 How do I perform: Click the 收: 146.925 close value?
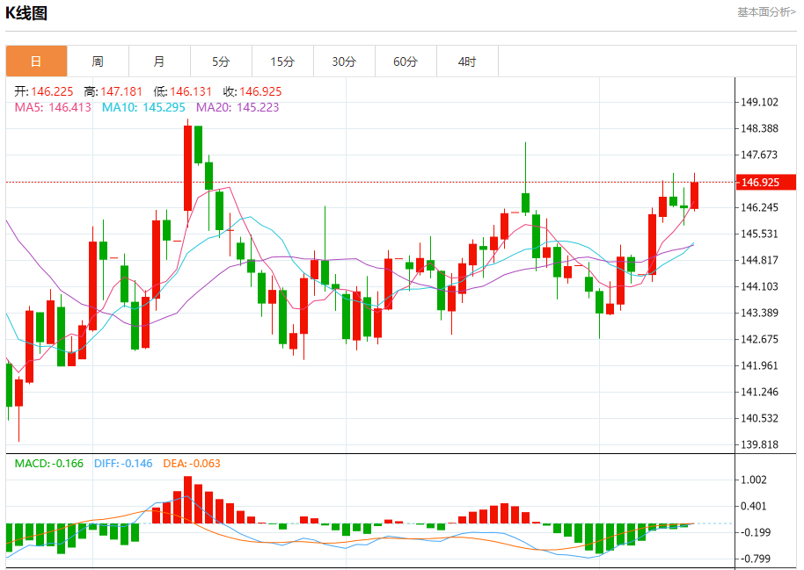tap(252, 91)
